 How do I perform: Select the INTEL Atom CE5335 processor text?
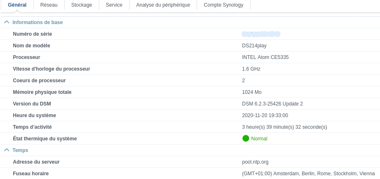[265, 57]
